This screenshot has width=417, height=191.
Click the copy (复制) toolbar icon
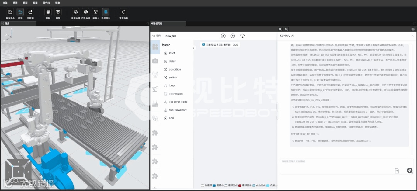pyautogui.click(x=48, y=12)
